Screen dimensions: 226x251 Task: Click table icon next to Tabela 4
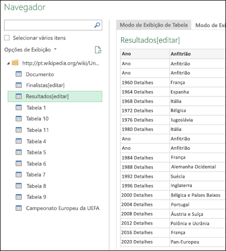[x=19, y=141]
